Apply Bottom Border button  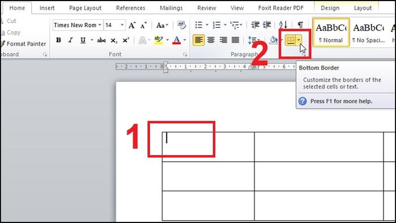point(290,40)
